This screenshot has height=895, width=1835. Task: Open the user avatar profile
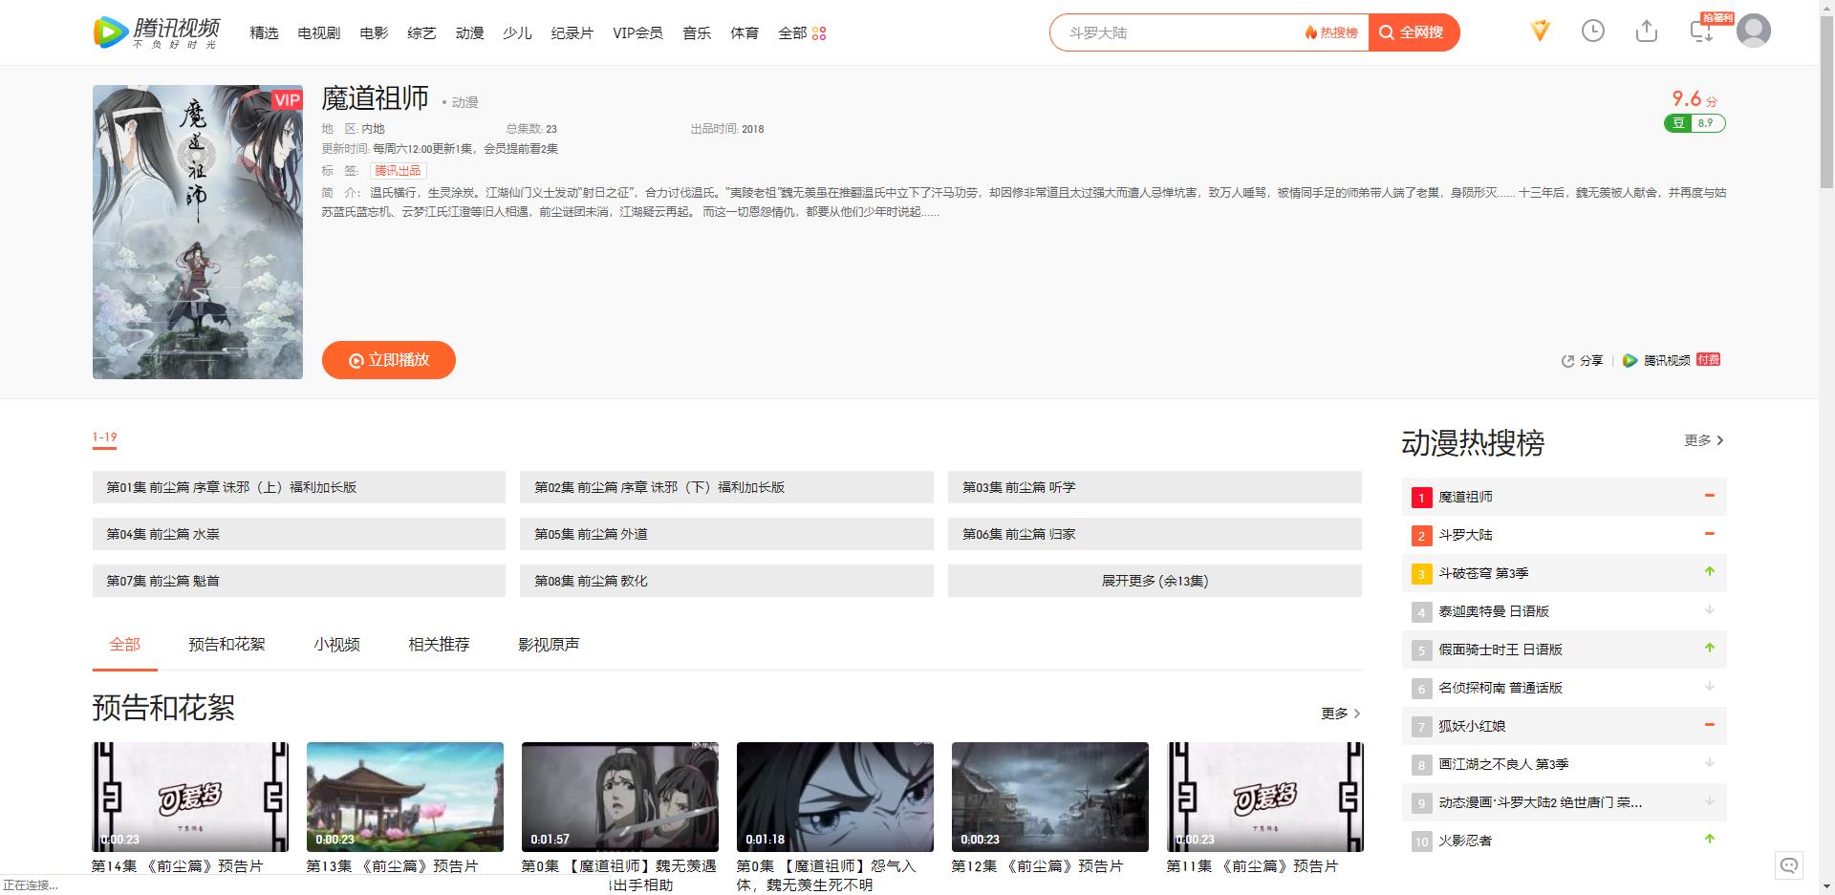1753,32
